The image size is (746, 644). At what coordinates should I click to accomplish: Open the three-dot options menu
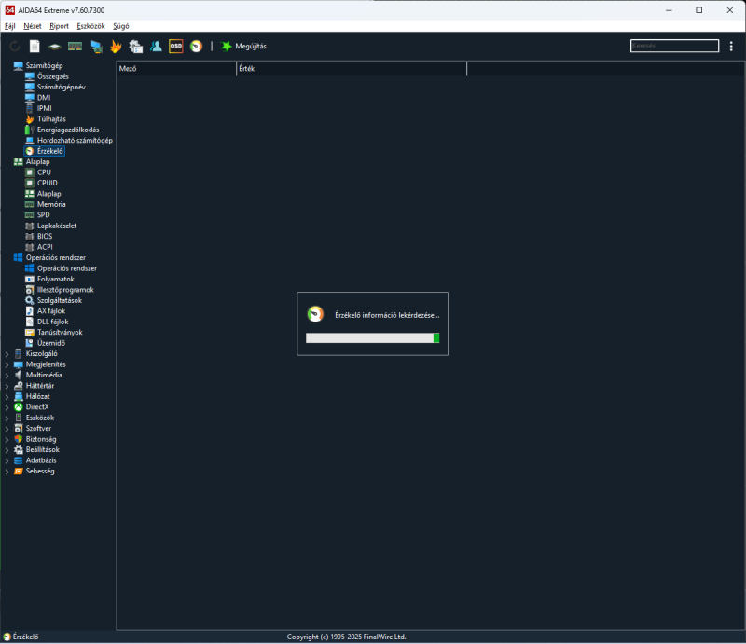tap(731, 47)
